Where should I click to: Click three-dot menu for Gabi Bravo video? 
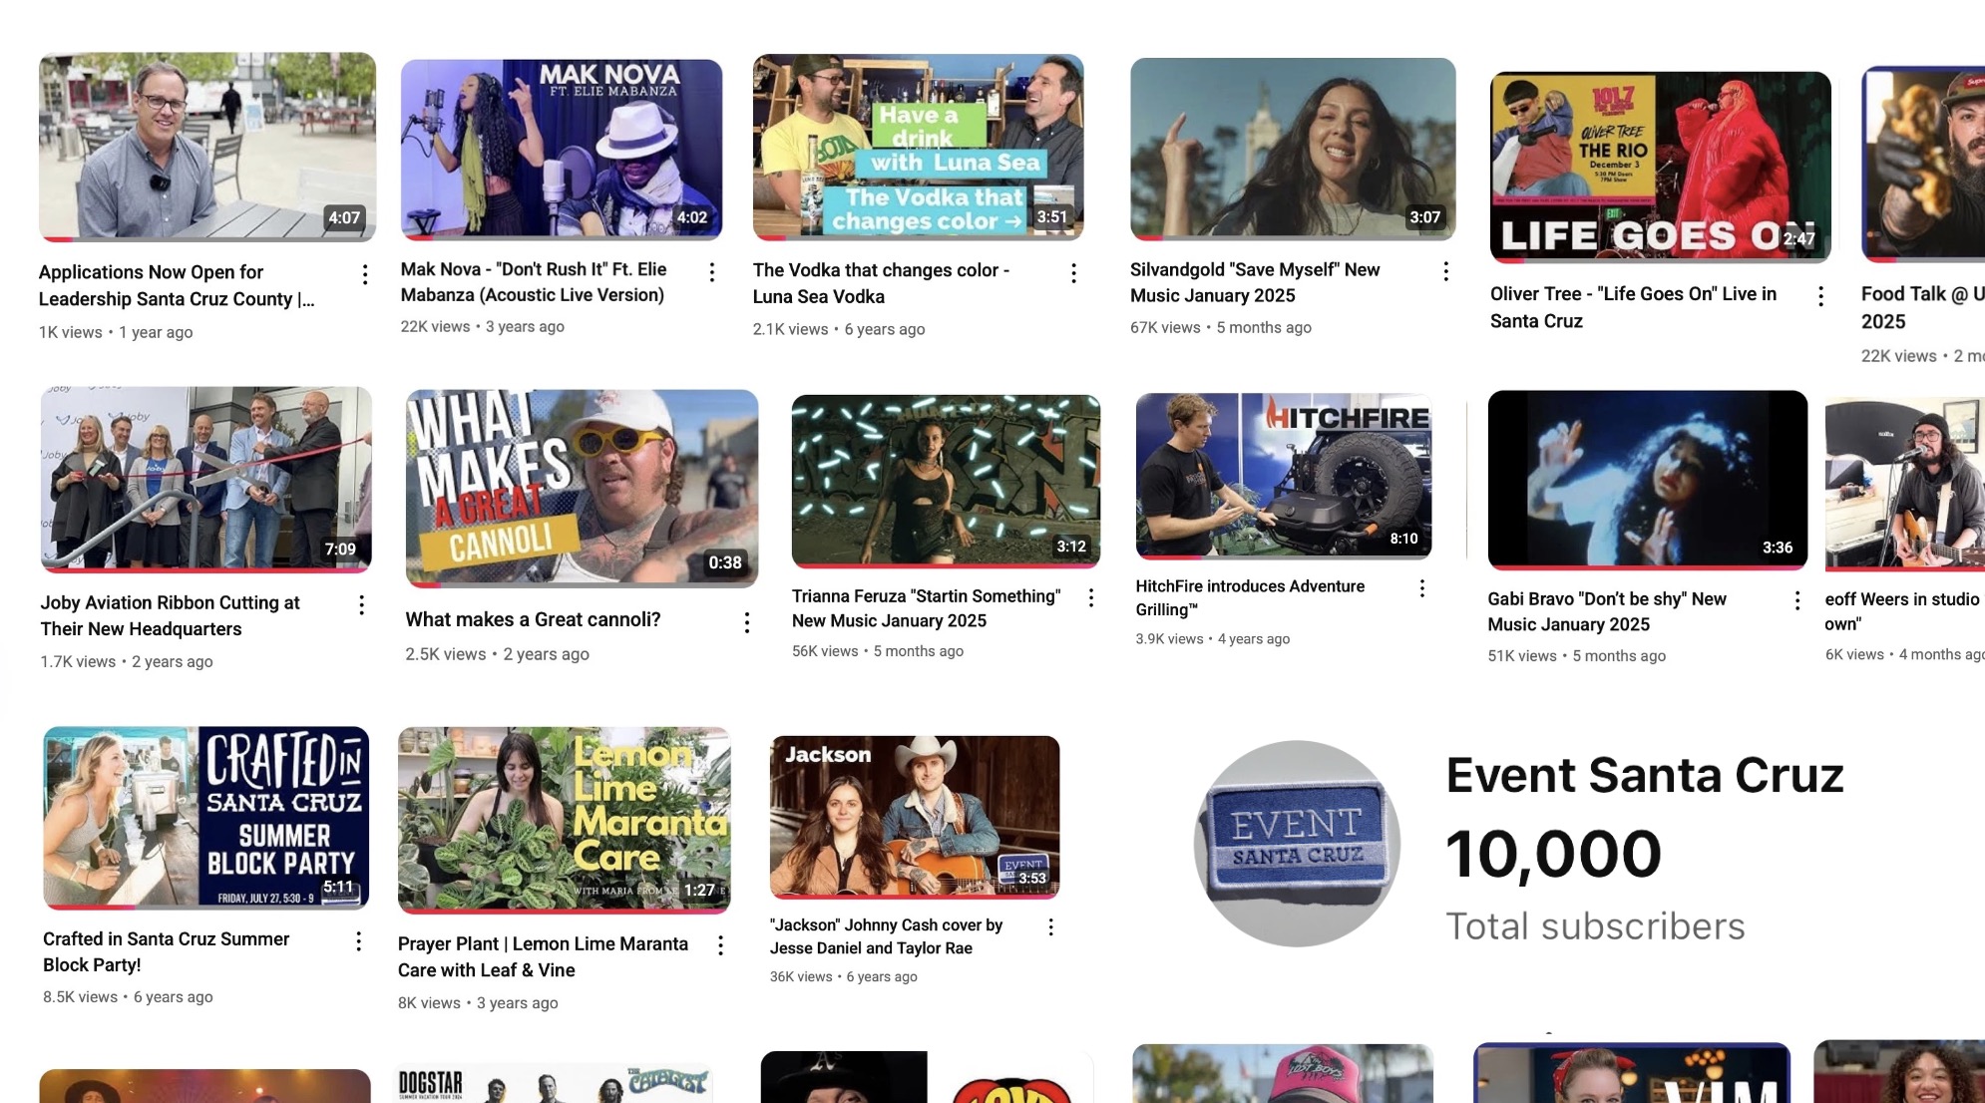click(x=1796, y=599)
